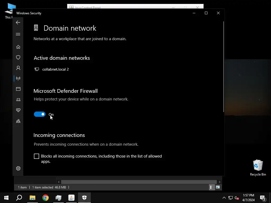Viewport: 271px width, 203px height.
Task: Click the collabnet.local network computer icon
Action: [37, 69]
